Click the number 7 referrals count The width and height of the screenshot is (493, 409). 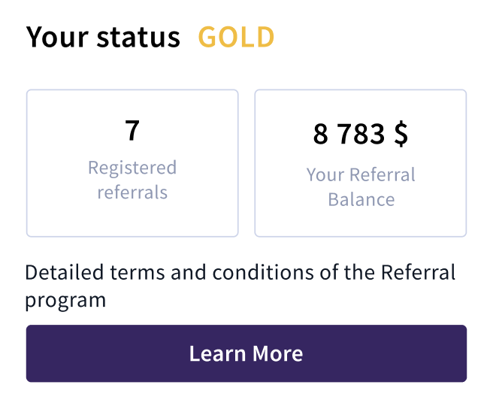coord(132,131)
